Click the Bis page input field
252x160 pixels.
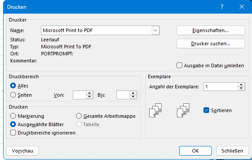[123, 95]
